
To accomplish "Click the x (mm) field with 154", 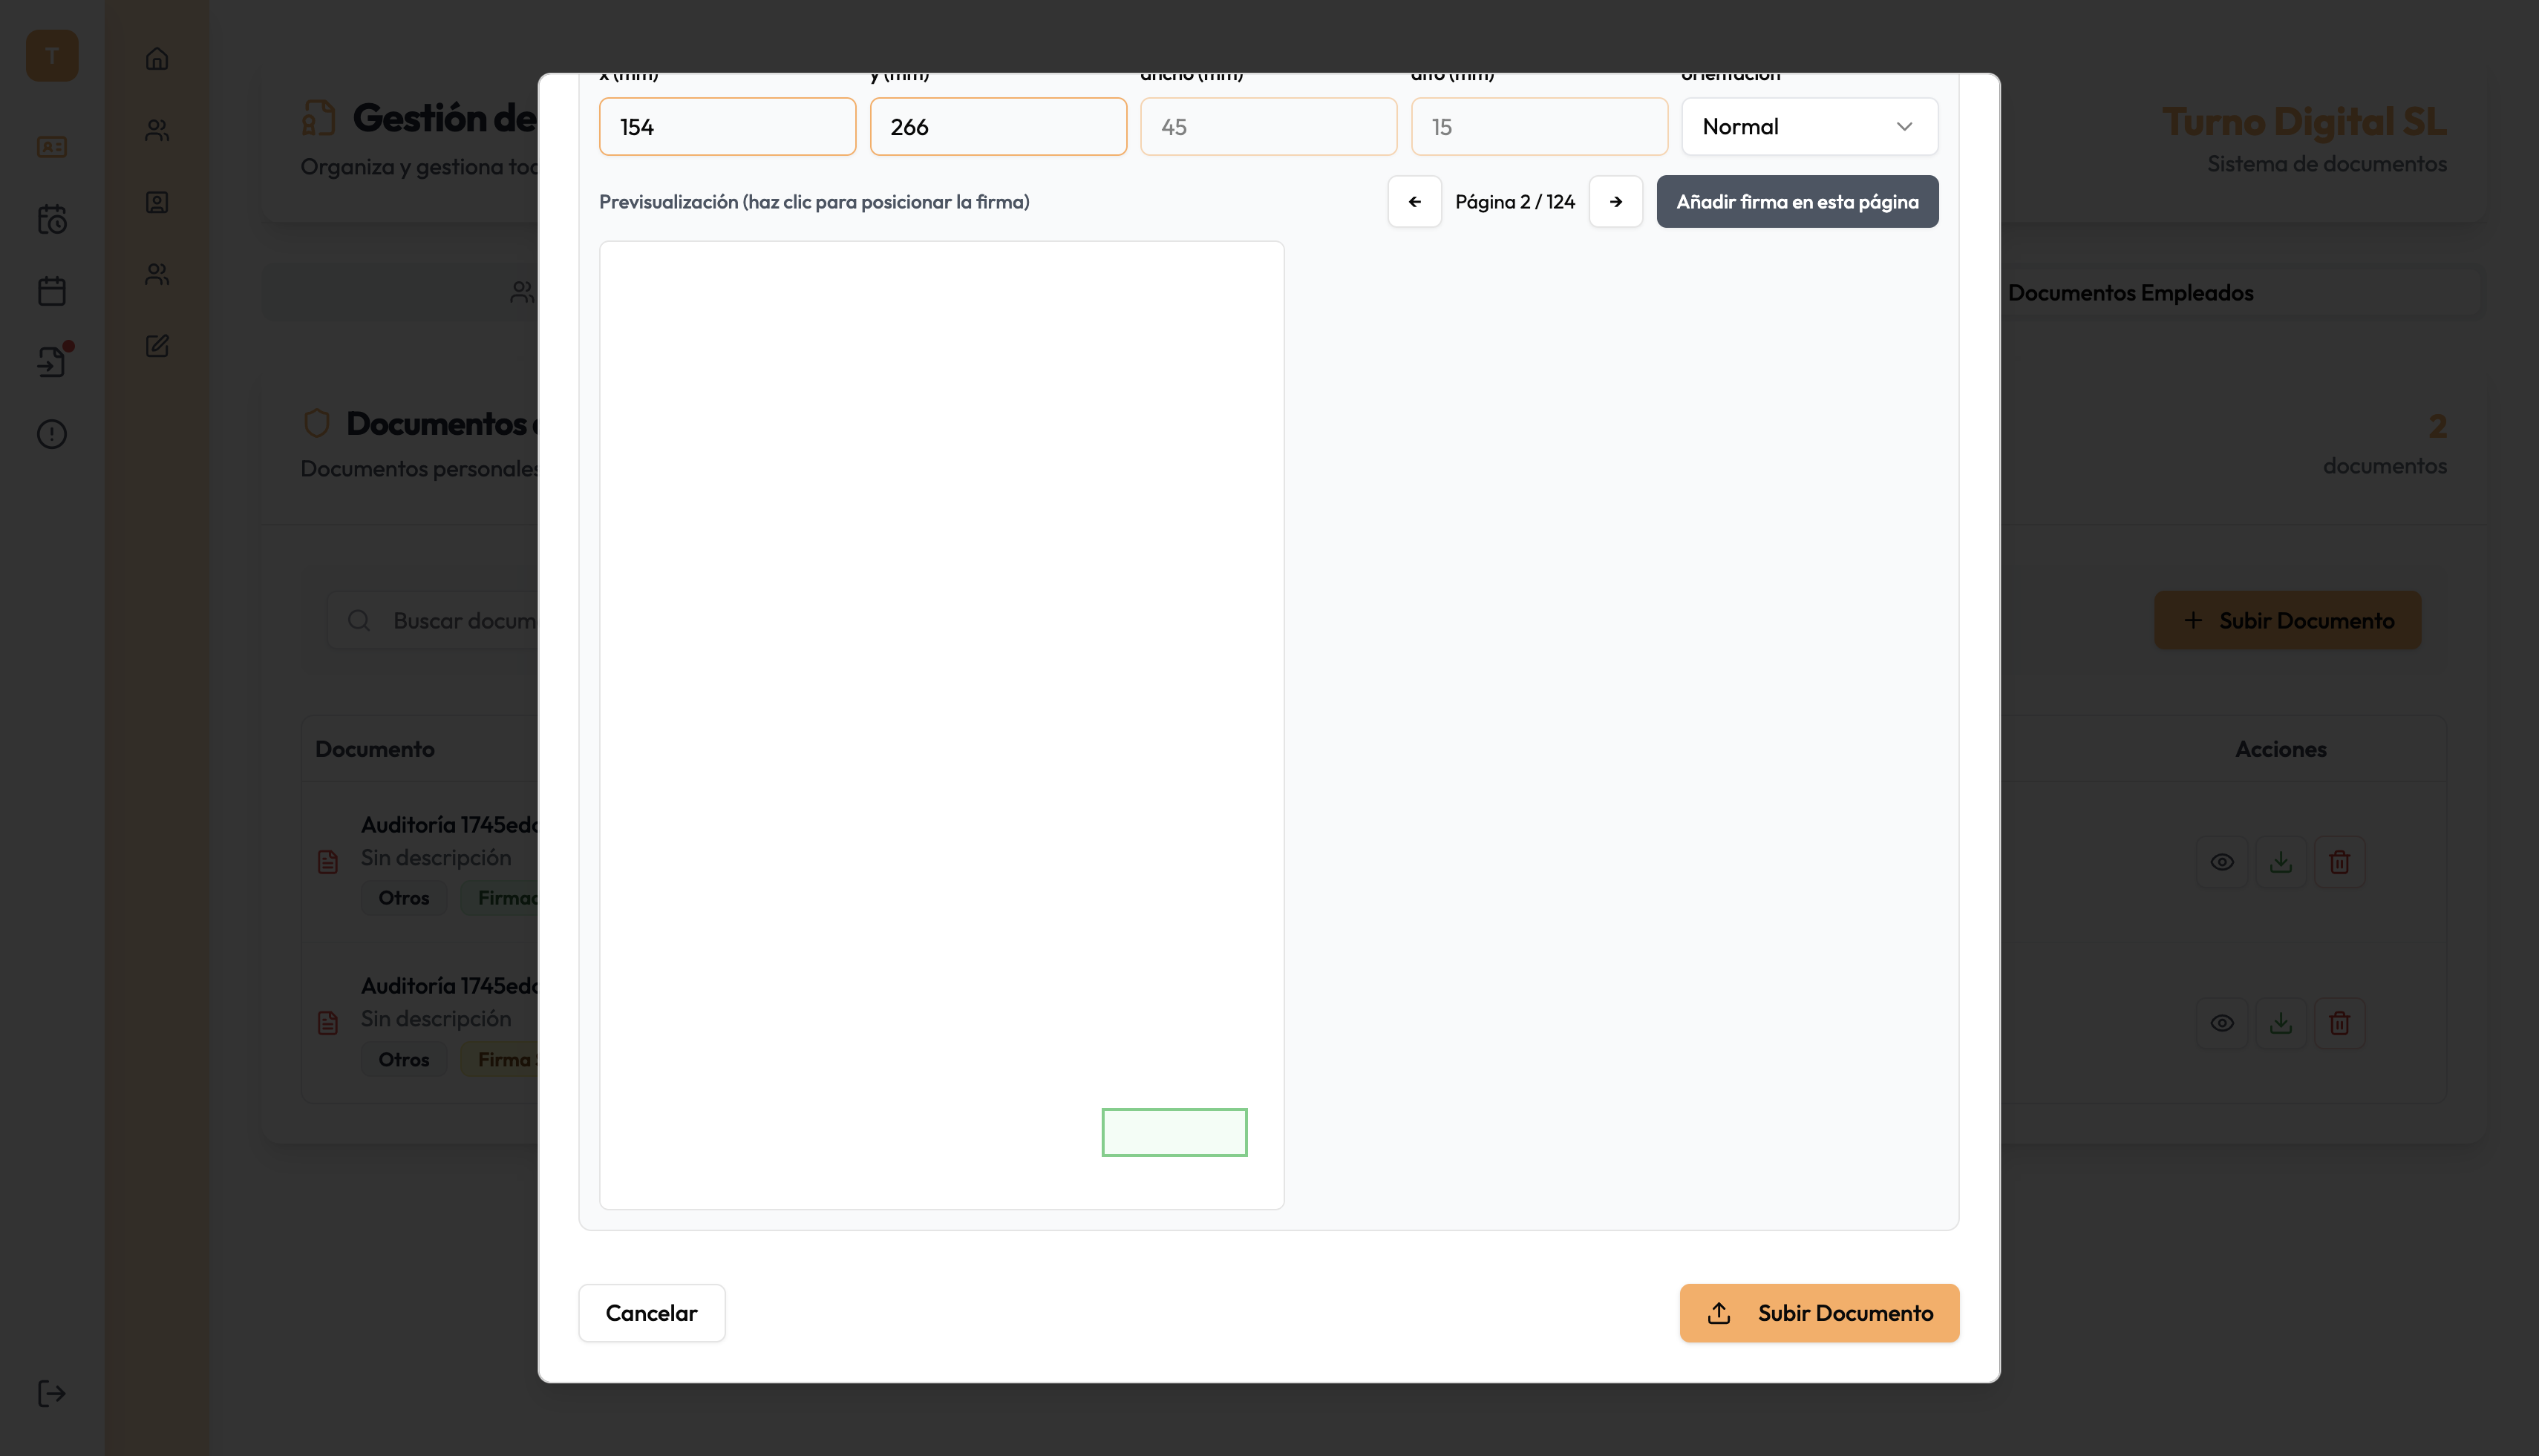I will (728, 127).
